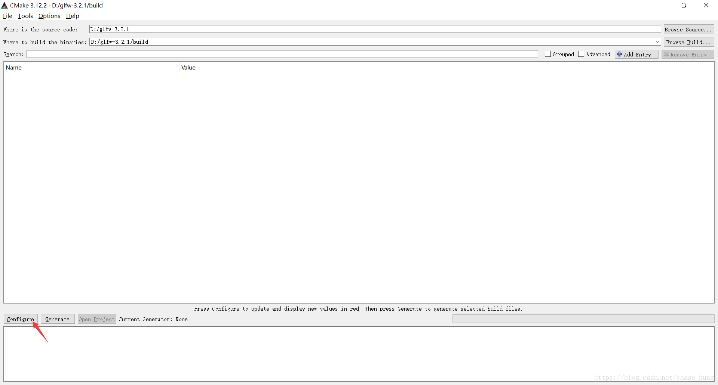Focus the Search input field
The image size is (718, 385).
click(x=282, y=54)
